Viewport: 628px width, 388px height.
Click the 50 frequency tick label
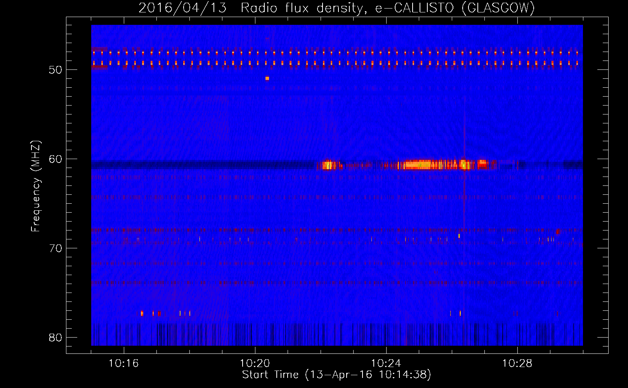56,70
